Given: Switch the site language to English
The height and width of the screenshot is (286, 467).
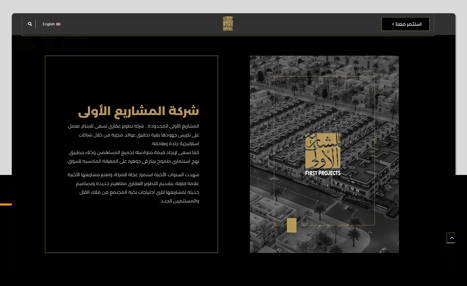Looking at the screenshot, I should 51,24.
